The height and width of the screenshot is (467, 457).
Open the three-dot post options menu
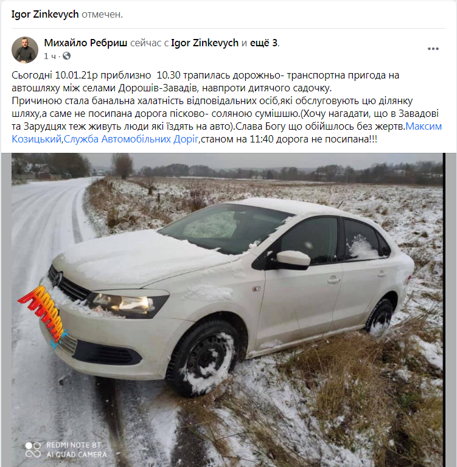pos(433,49)
